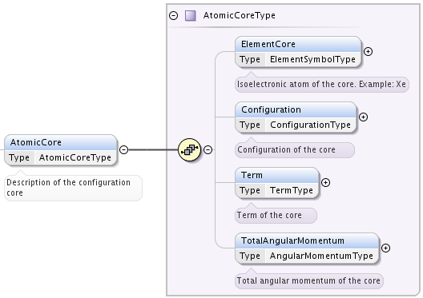Click the TermType type value
Viewport: 423px width, 298px height.
tap(292, 190)
